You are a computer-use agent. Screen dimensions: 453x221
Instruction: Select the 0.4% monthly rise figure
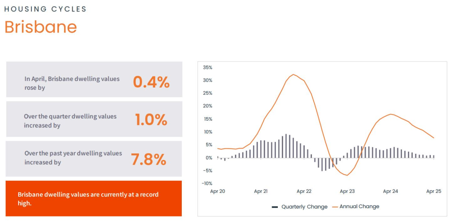pos(151,82)
